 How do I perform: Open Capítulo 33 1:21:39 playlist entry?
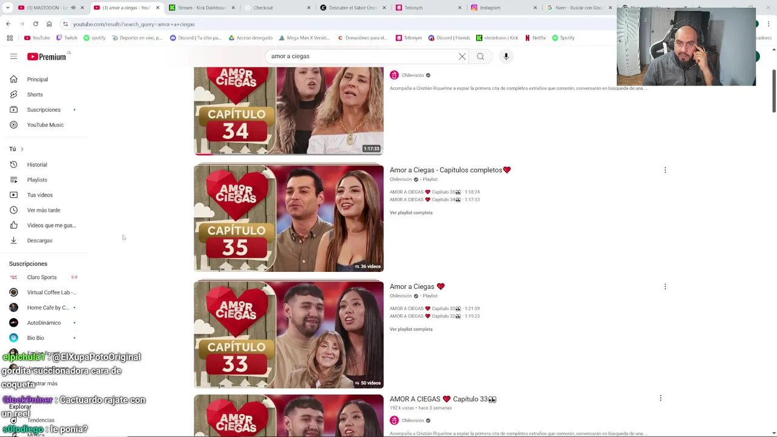[435, 309]
